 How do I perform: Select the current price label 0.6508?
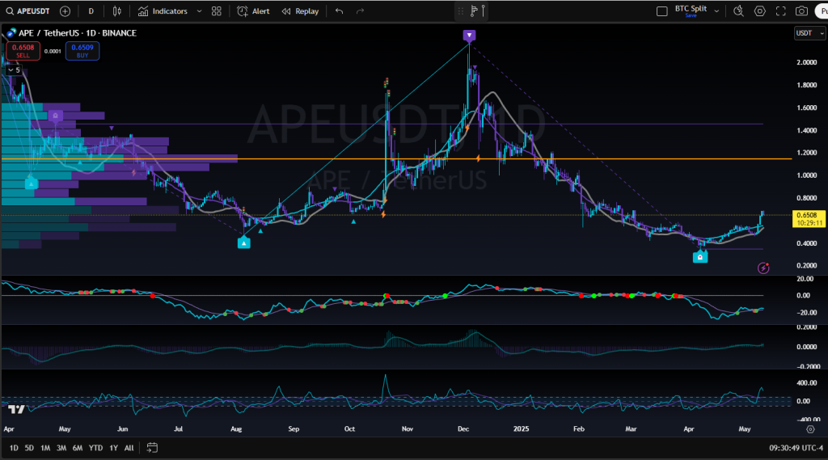[809, 218]
